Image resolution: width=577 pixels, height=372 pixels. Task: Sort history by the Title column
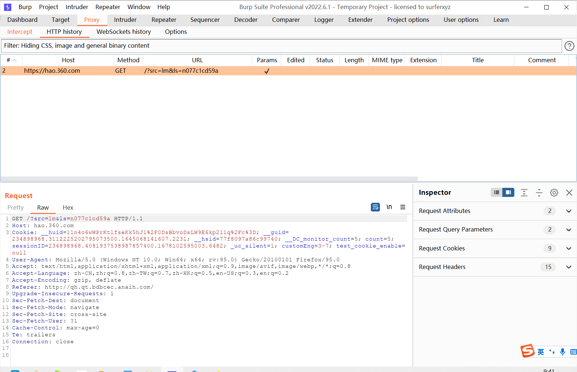click(478, 60)
